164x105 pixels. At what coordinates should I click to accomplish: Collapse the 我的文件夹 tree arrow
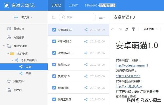click(x=4, y=46)
